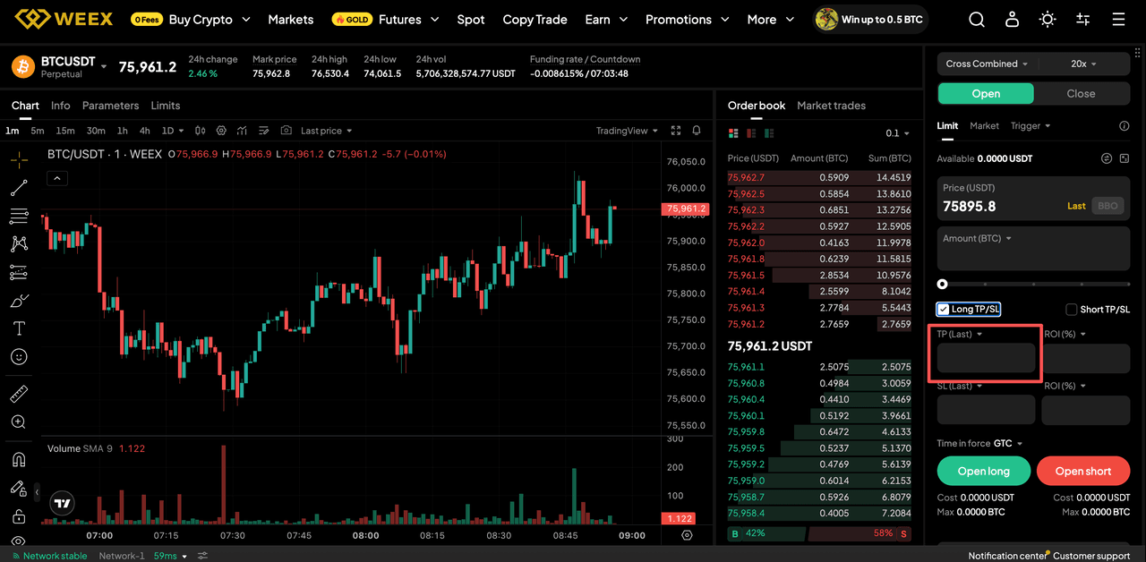The height and width of the screenshot is (562, 1146).
Task: Toggle BBO price option
Action: 1108,206
